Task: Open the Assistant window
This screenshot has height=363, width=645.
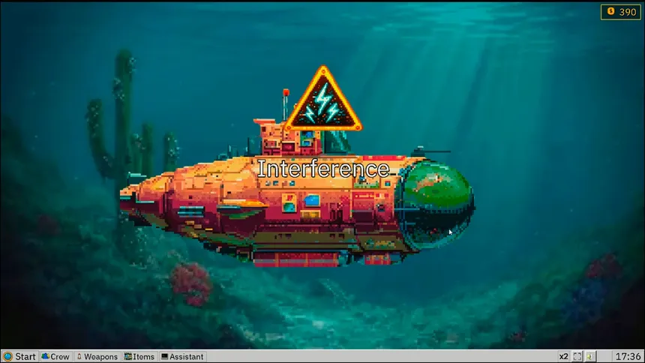Action: pyautogui.click(x=182, y=356)
